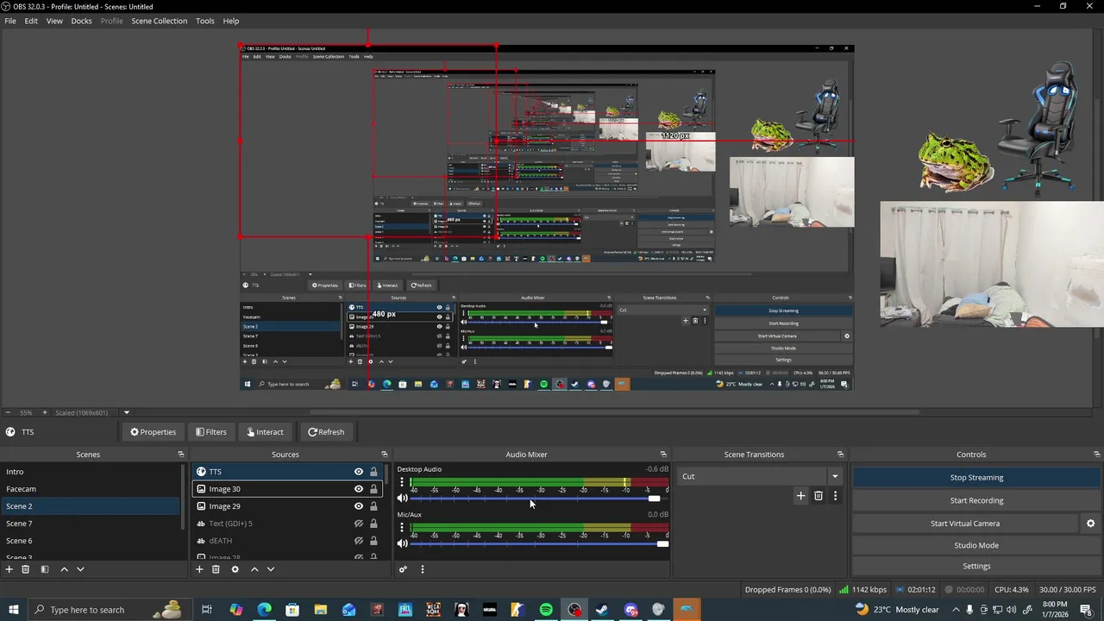The width and height of the screenshot is (1104, 621).
Task: Open Spotify from Windows taskbar
Action: point(546,610)
